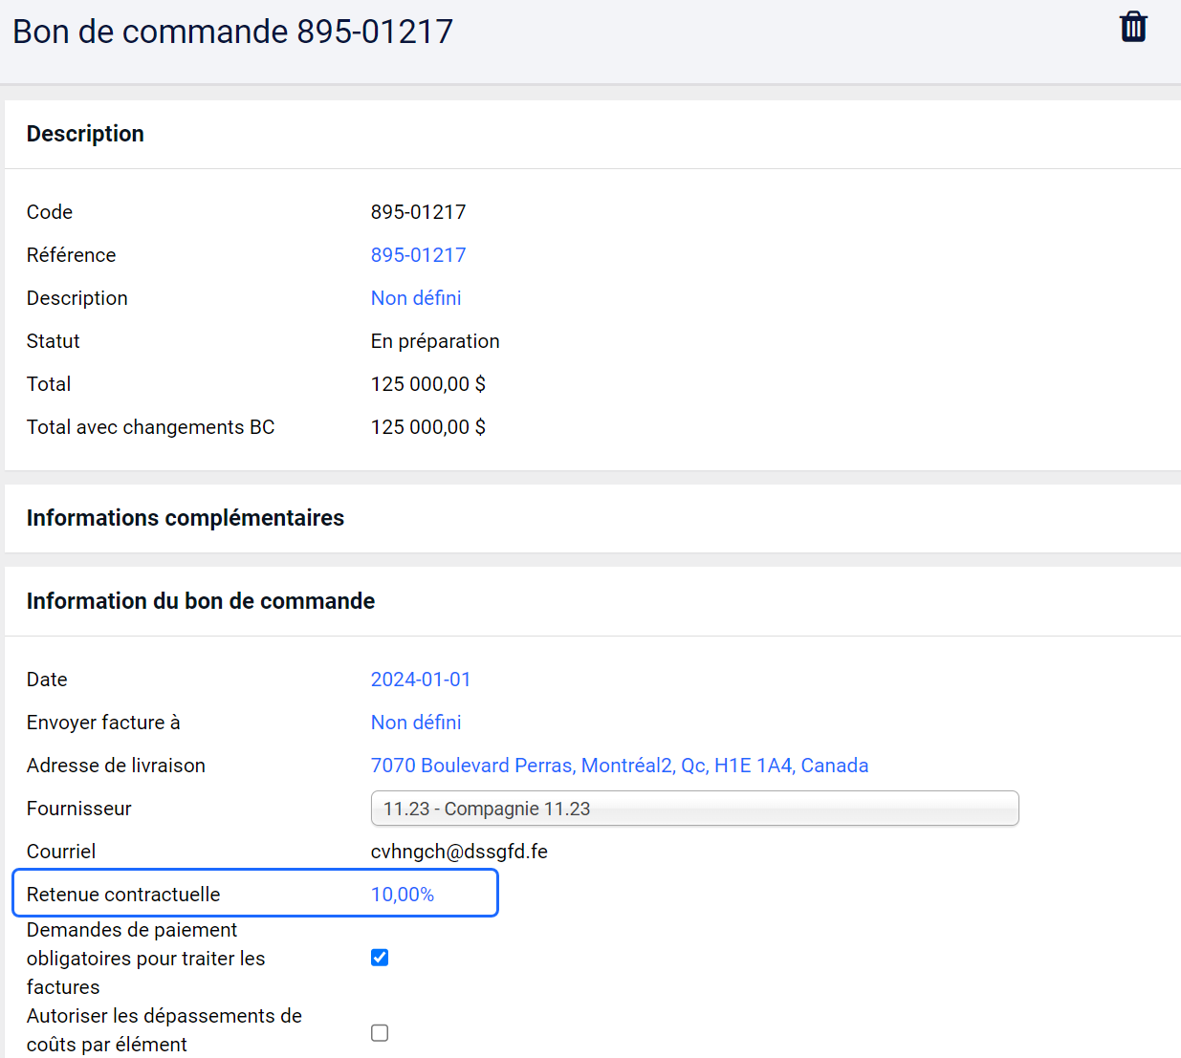Open the delivery address 7070 Boulevard Perras
This screenshot has width=1181, height=1058.
[620, 766]
